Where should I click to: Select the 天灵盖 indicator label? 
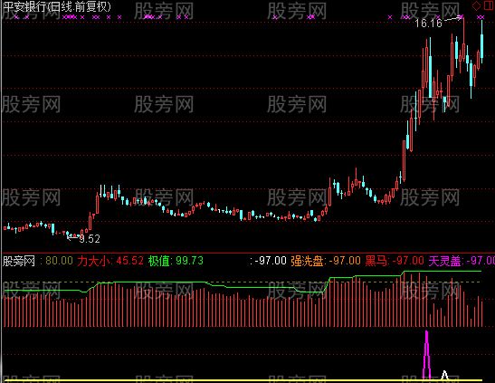coord(462,261)
